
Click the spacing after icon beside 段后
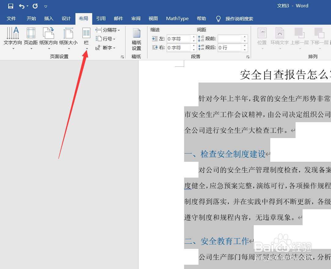(x=201, y=48)
